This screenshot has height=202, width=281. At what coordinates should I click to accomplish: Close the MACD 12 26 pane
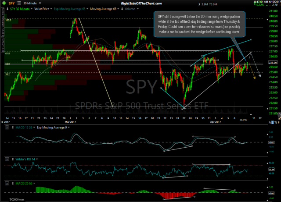click(7, 128)
